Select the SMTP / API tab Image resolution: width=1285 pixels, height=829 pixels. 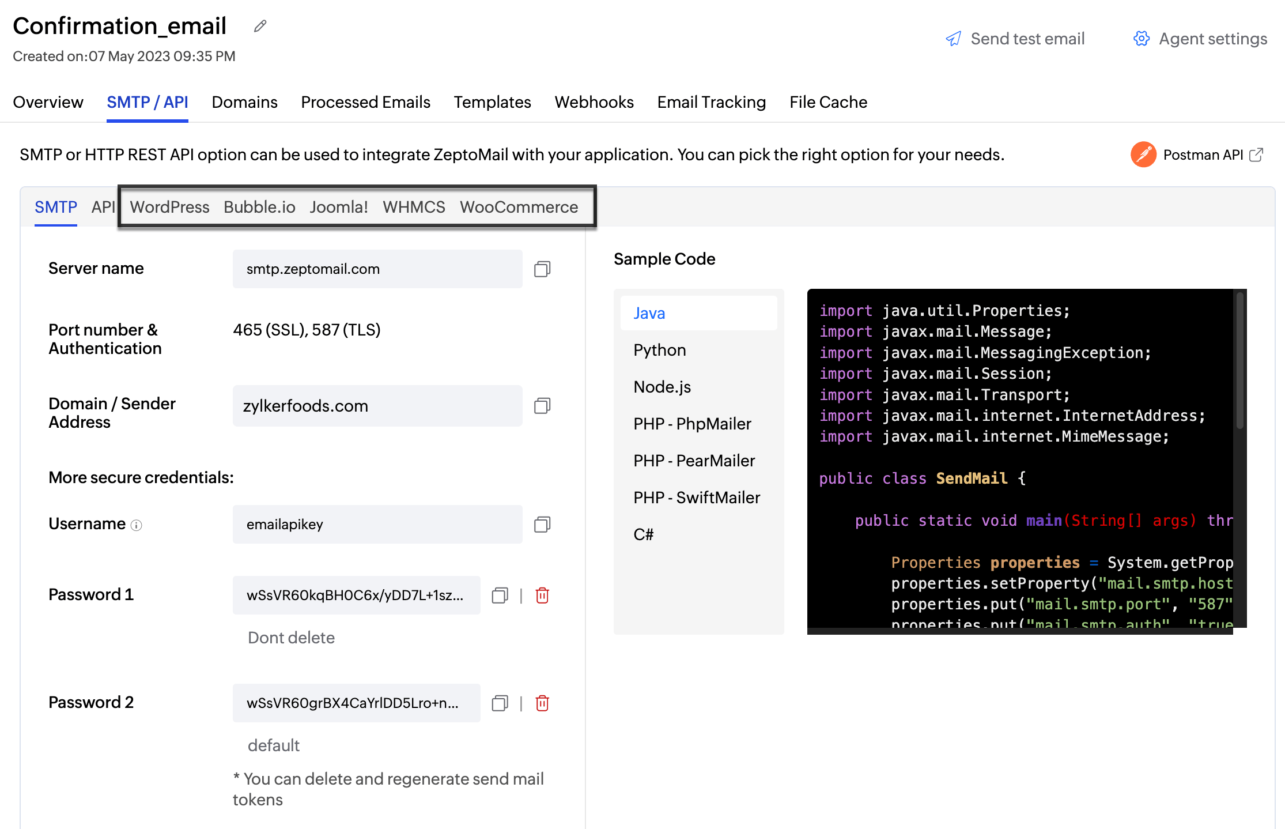pyautogui.click(x=148, y=102)
